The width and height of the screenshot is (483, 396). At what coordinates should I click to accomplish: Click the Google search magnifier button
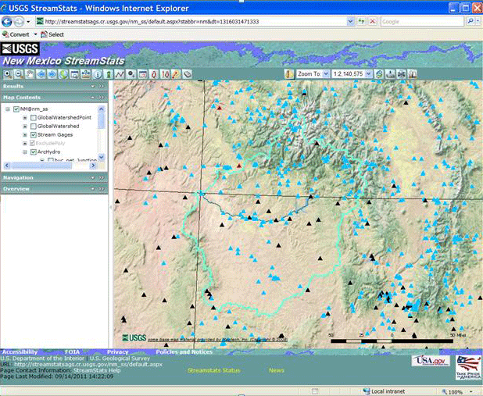(470, 21)
